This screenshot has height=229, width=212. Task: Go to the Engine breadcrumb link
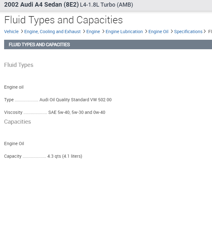[x=93, y=32]
